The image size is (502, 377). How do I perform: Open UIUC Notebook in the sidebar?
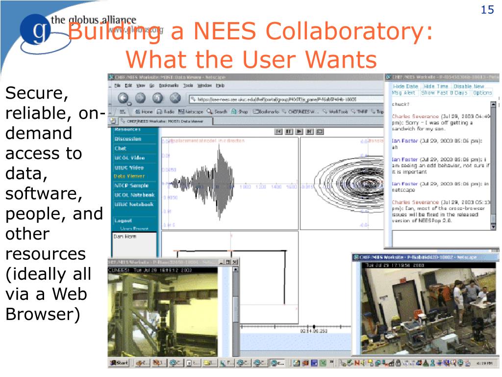pos(134,204)
